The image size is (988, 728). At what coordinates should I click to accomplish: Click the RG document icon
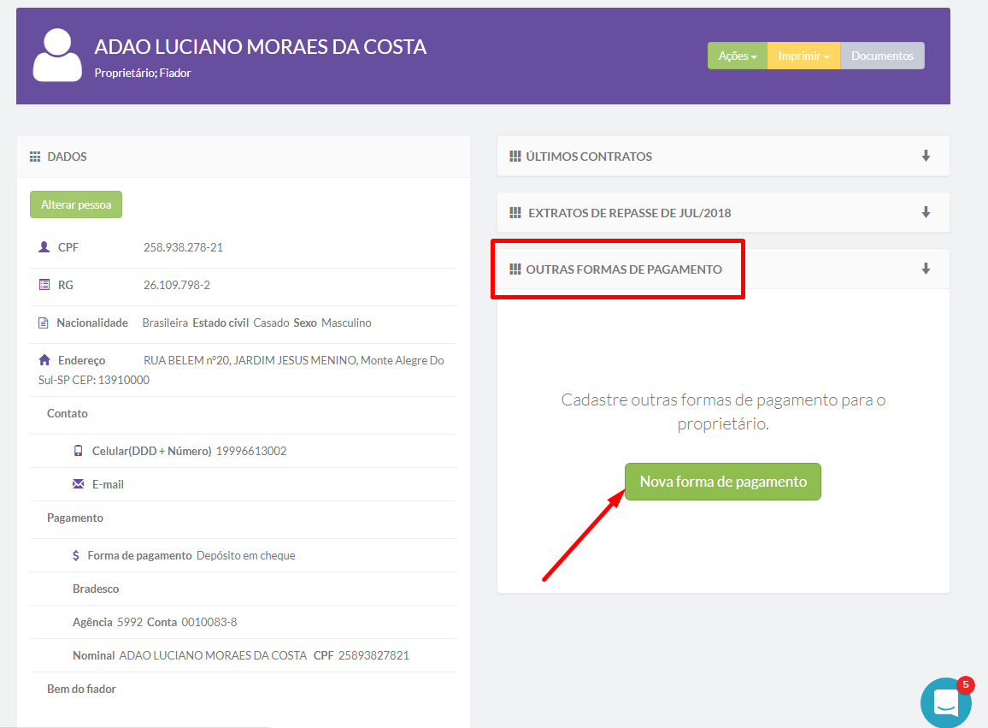[x=44, y=285]
